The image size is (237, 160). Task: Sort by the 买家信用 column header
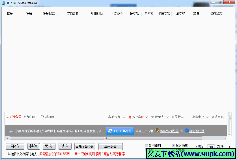(x=72, y=14)
